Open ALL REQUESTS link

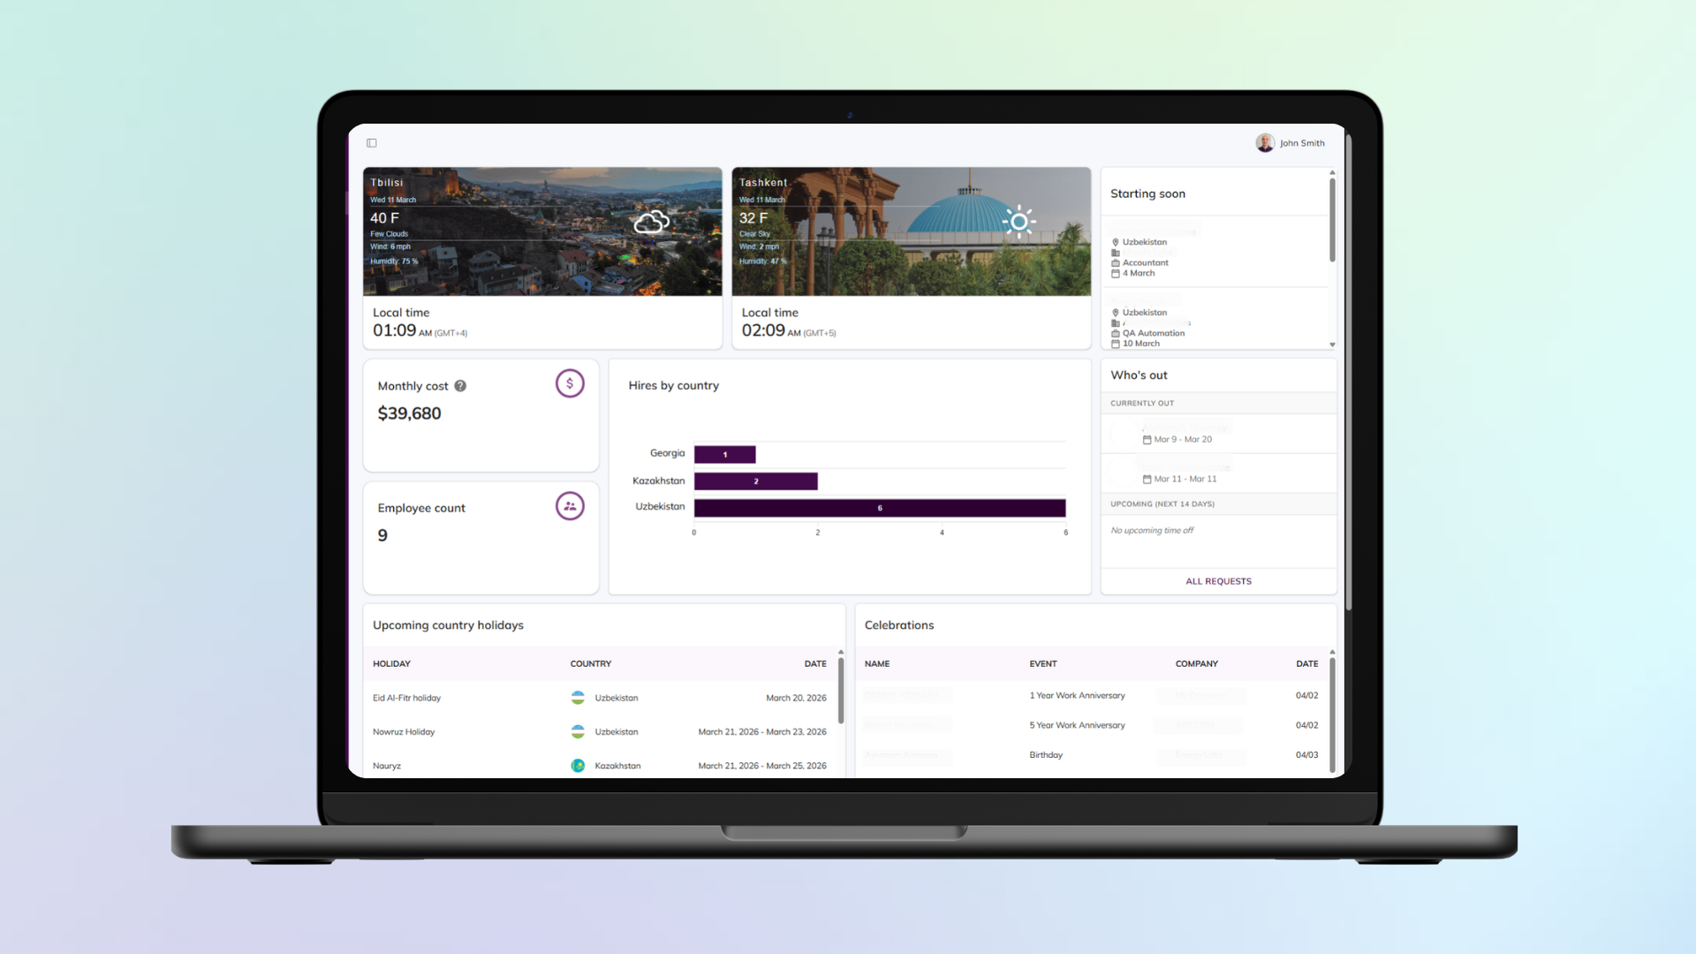coord(1218,581)
